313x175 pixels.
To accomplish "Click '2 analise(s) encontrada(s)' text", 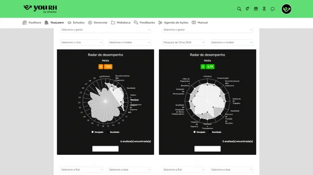I will point(237,141).
